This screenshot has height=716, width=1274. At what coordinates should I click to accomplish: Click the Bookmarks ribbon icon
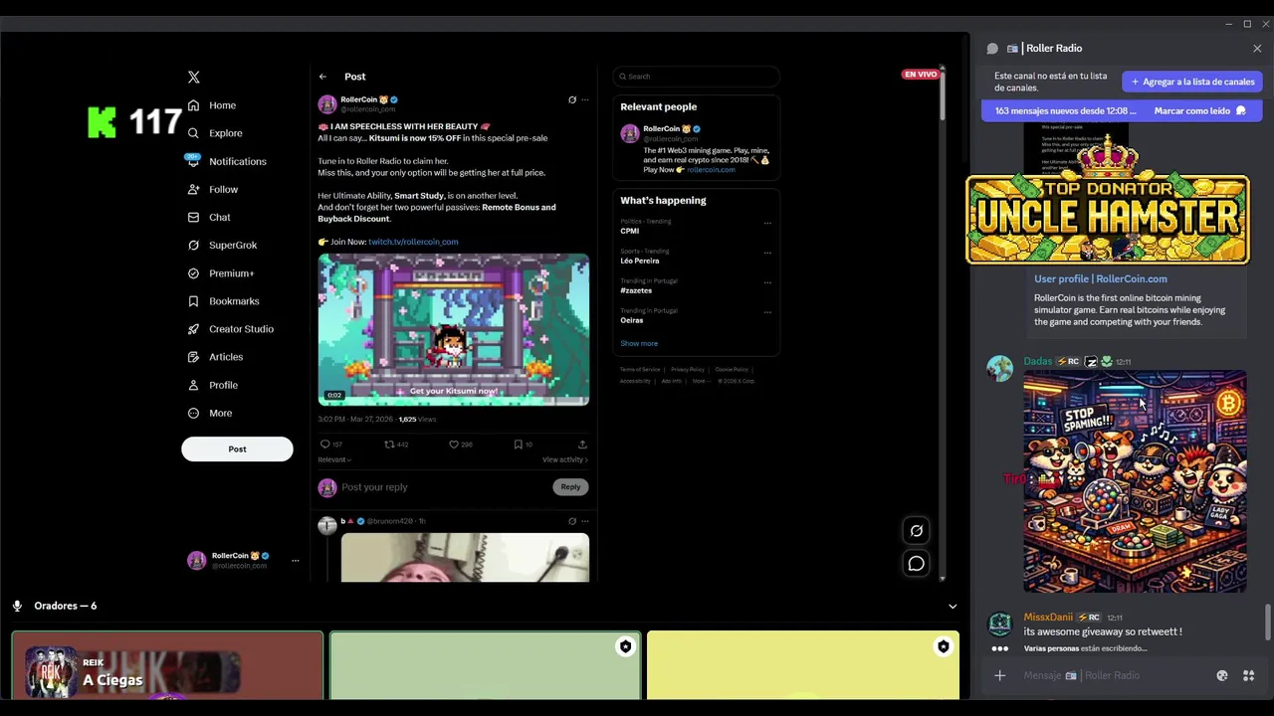point(193,301)
